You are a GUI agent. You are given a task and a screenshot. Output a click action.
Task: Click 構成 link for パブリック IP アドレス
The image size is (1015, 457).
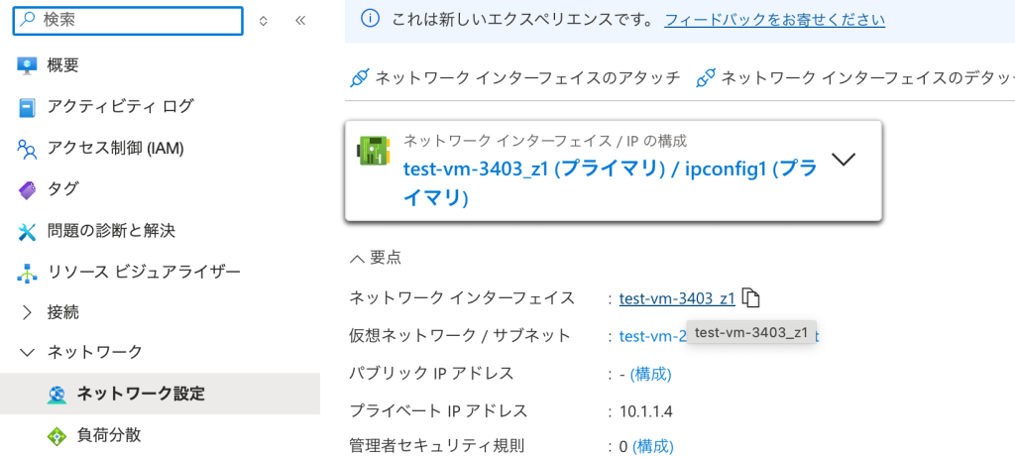click(x=650, y=374)
